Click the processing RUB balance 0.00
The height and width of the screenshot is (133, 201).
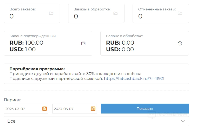click(x=128, y=43)
